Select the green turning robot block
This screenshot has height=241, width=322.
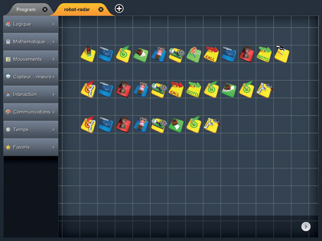coord(229,90)
